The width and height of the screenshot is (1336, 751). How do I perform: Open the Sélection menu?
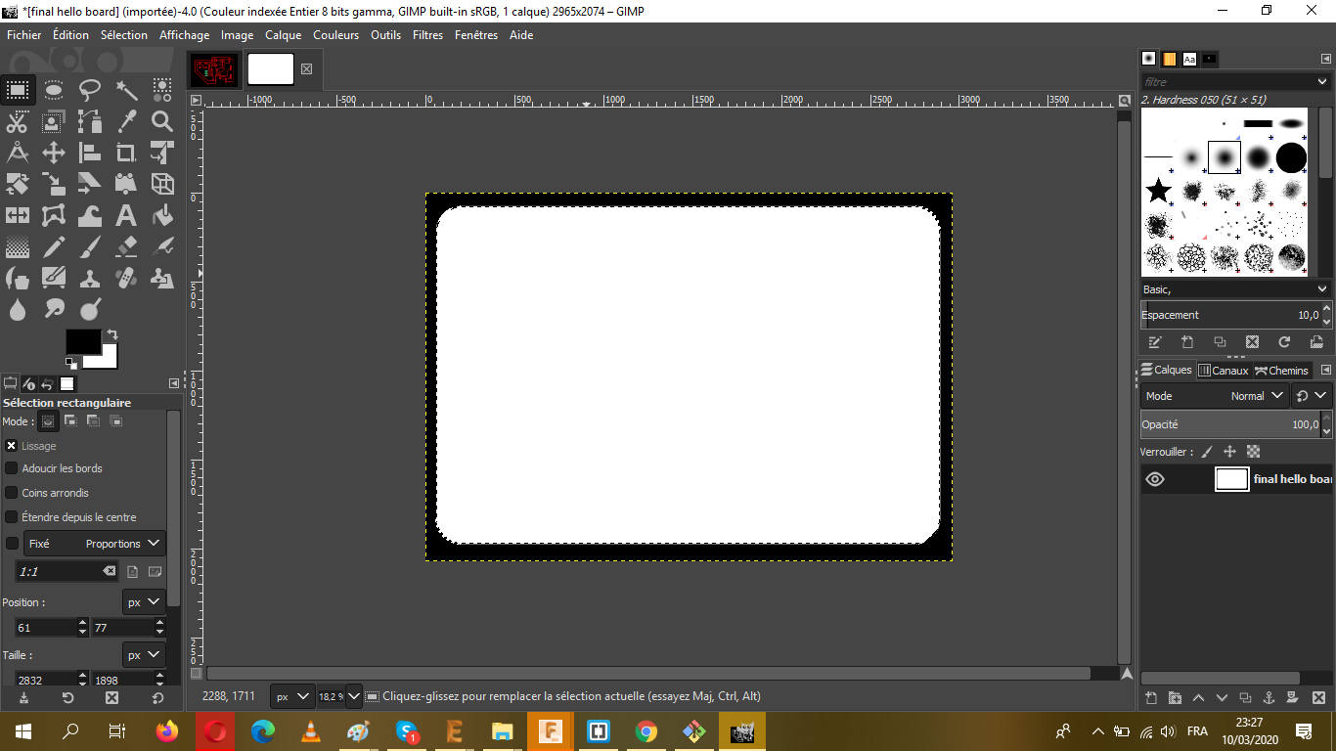click(x=124, y=35)
